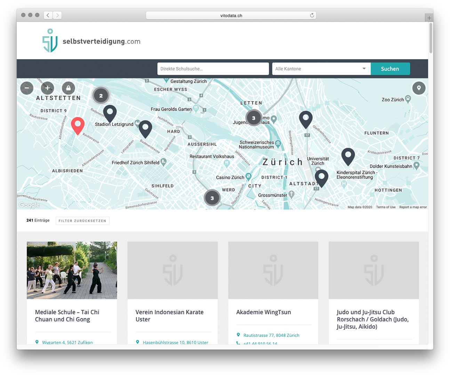450x375 pixels.
Task: Click the lock icon on the map
Action: click(69, 88)
